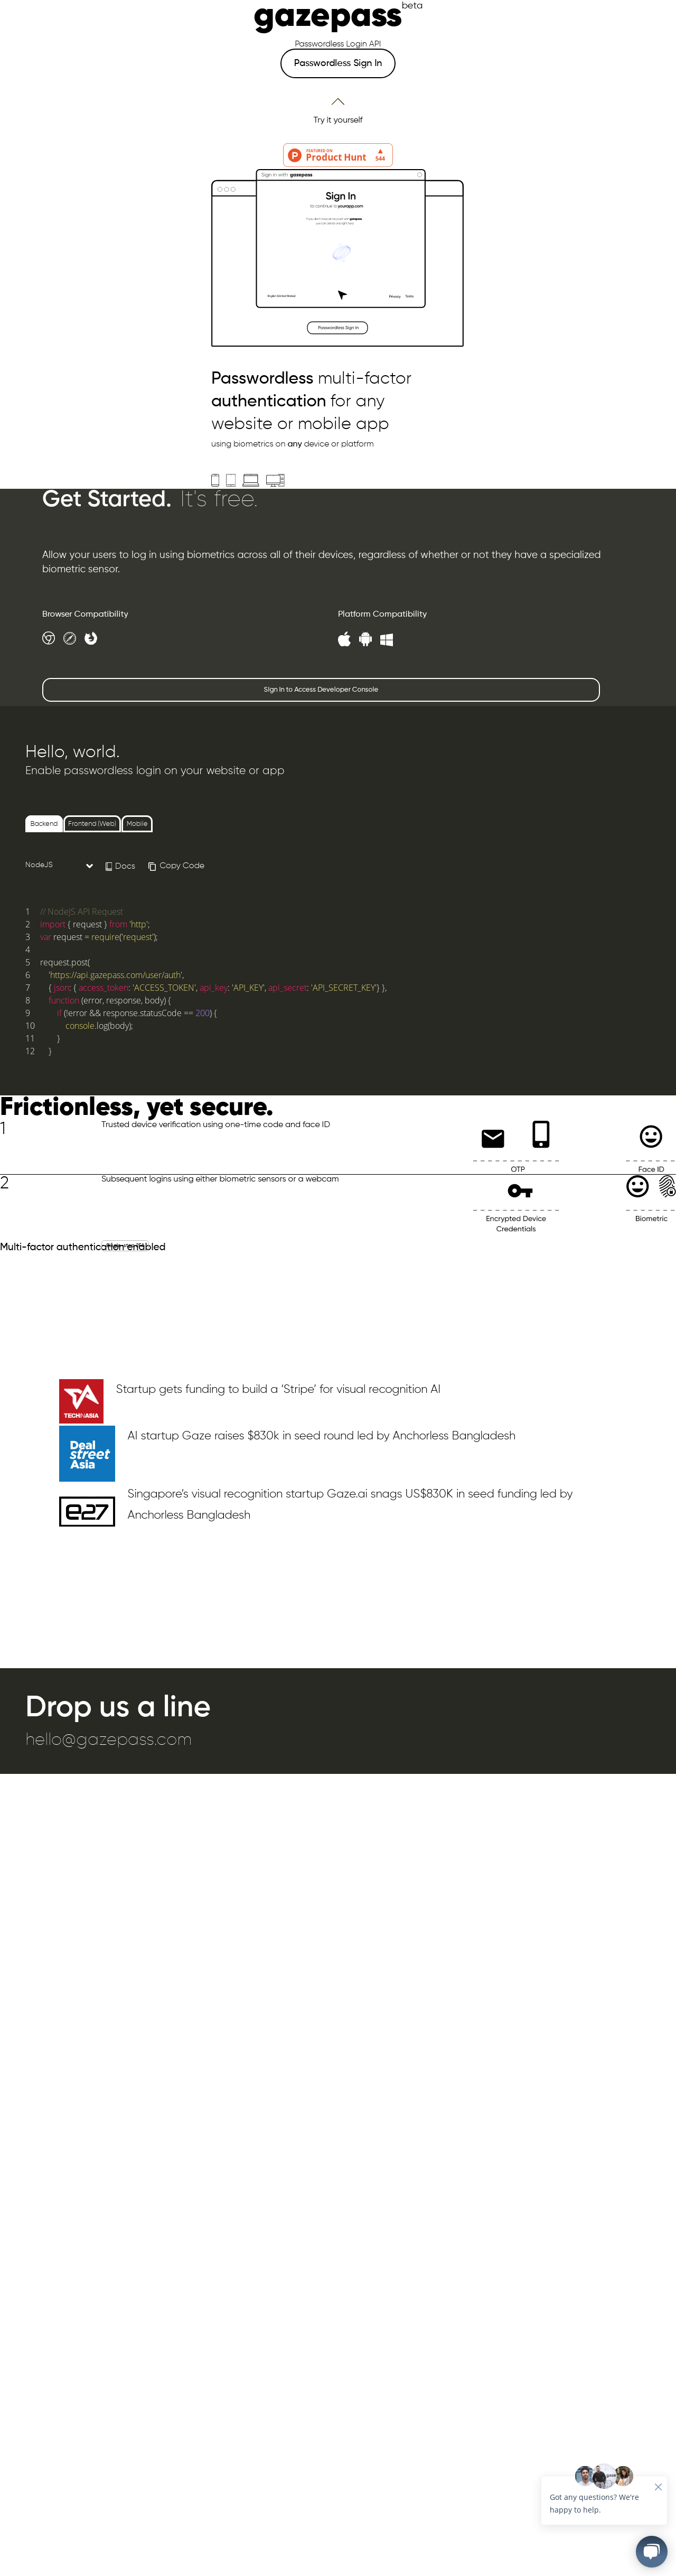
Task: Click the console.log(body) code line
Action: click(99, 1026)
